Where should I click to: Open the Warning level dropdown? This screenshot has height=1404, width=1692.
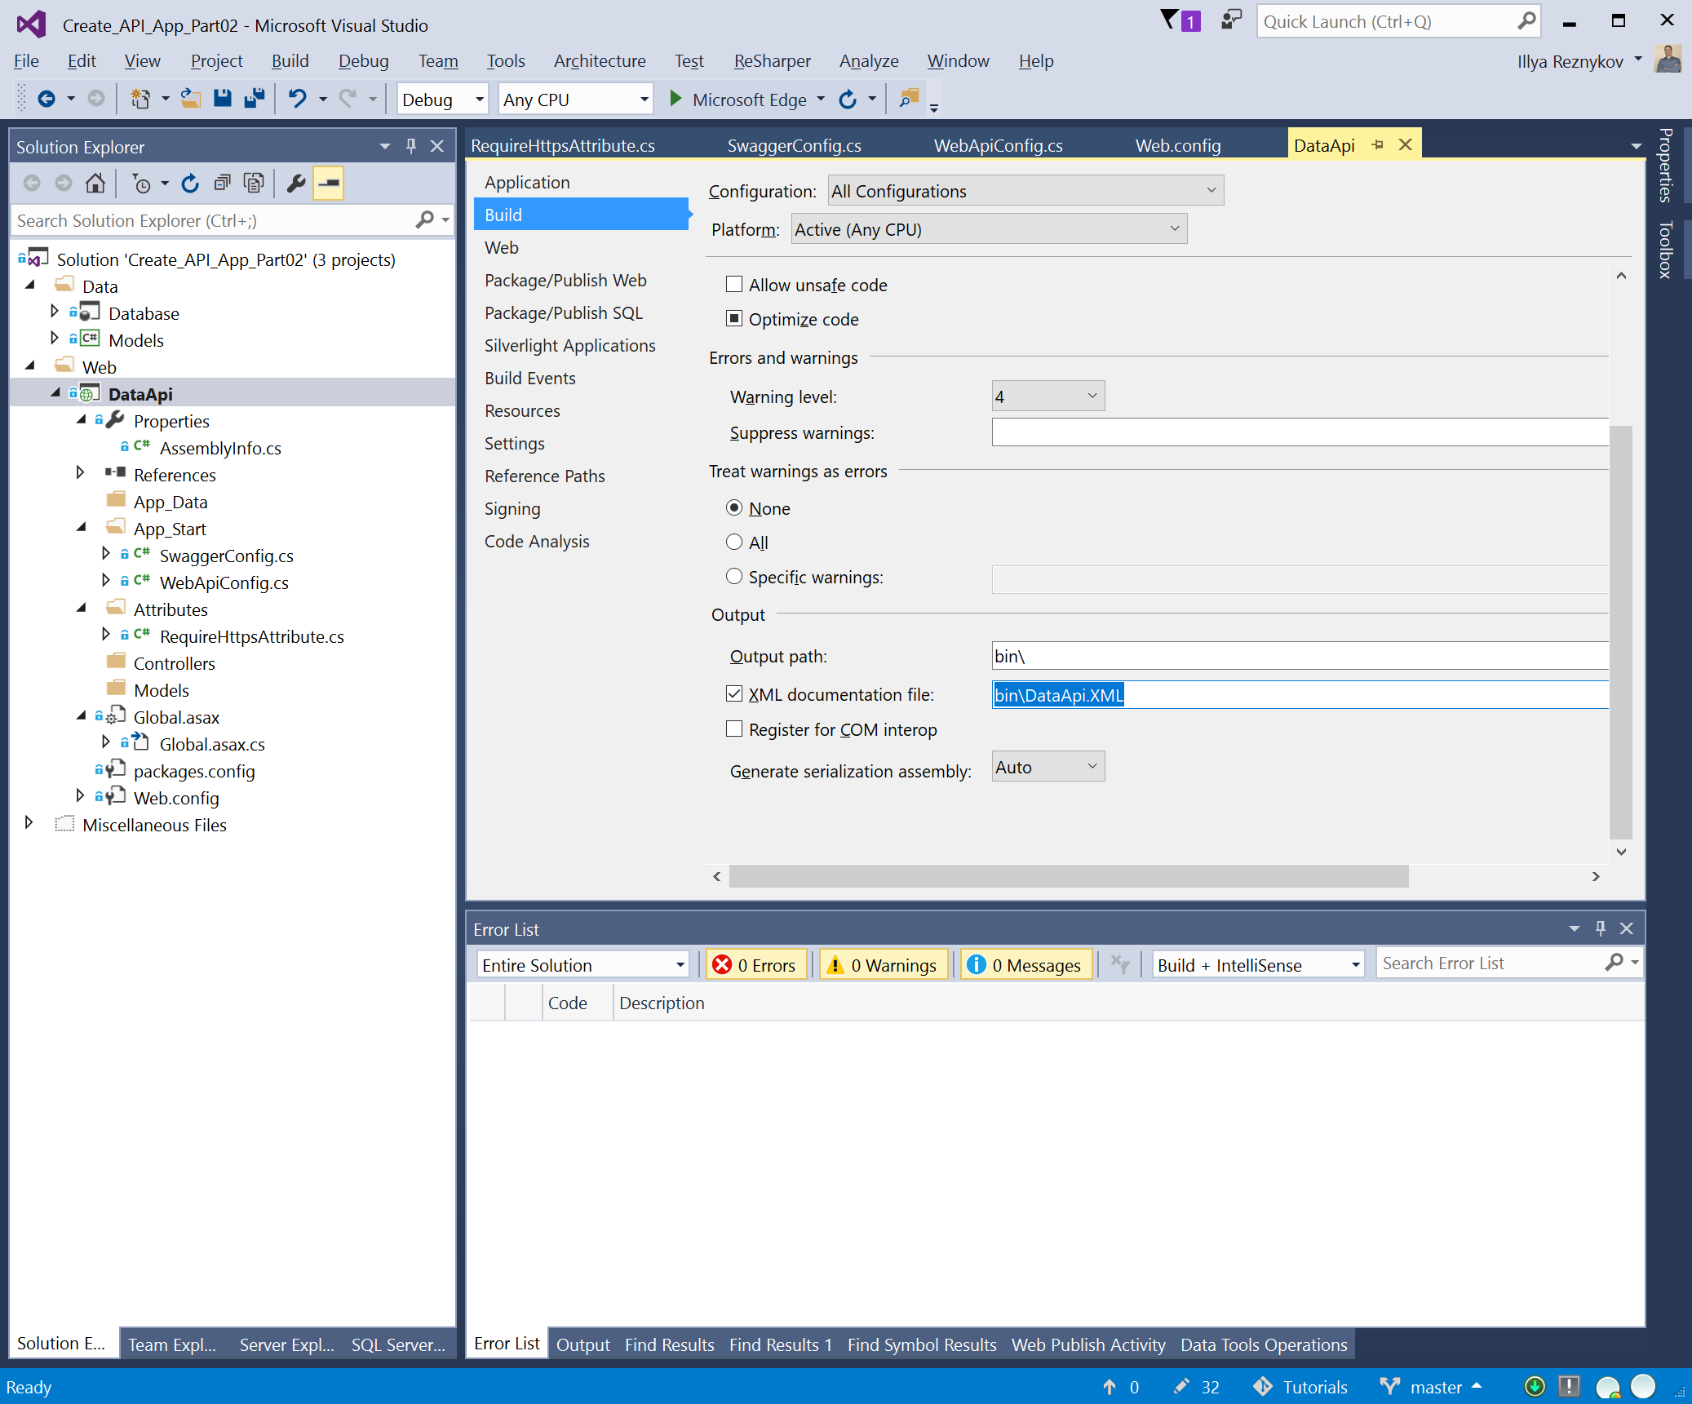(x=1048, y=396)
